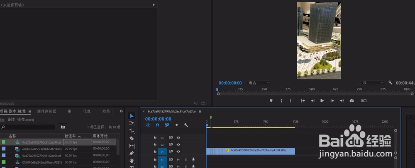Select the V2 track header
This screenshot has height=168, width=415.
tap(162, 144)
